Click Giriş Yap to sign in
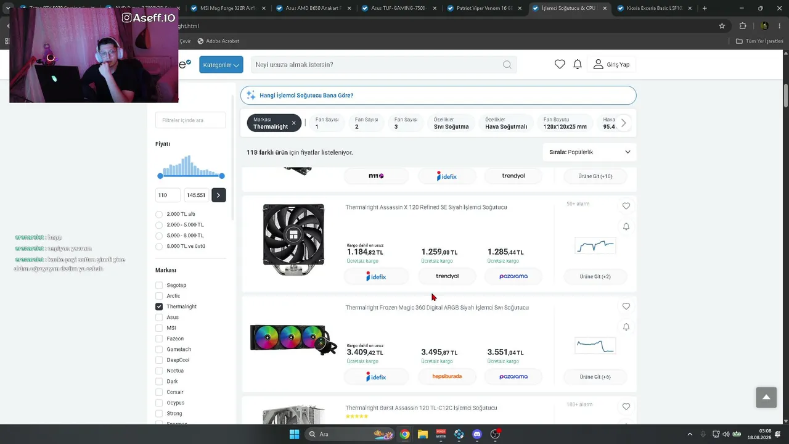The image size is (789, 444). point(611,65)
